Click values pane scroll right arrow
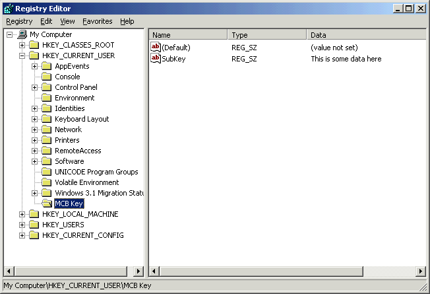This screenshot has width=430, height=294. (421, 271)
